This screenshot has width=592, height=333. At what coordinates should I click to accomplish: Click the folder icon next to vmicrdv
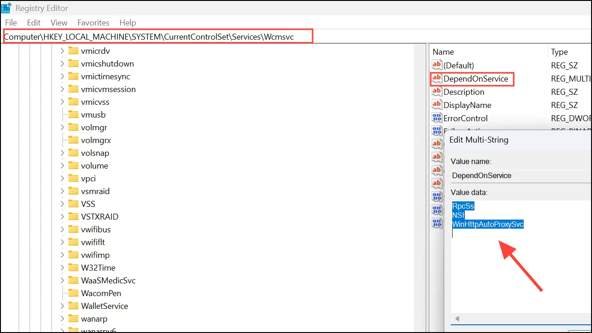point(73,51)
